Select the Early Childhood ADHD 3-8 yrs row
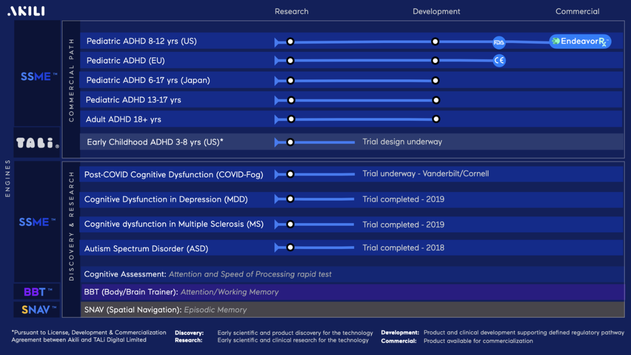The width and height of the screenshot is (631, 355). coord(155,142)
